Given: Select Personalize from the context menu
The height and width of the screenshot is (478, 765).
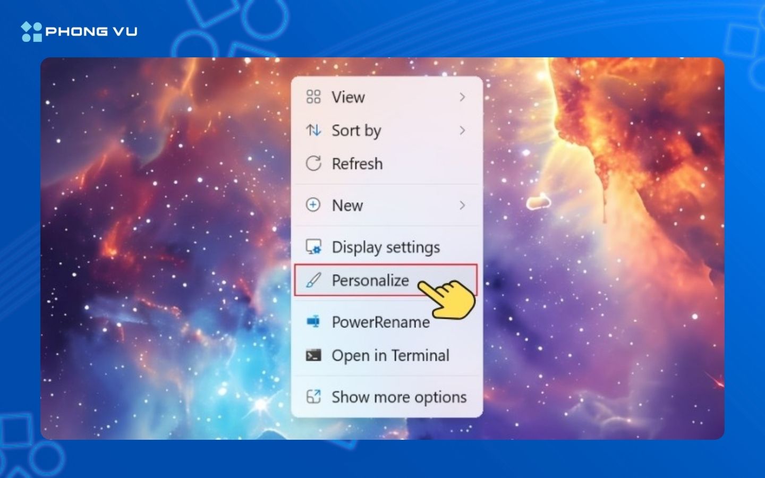Looking at the screenshot, I should tap(370, 280).
